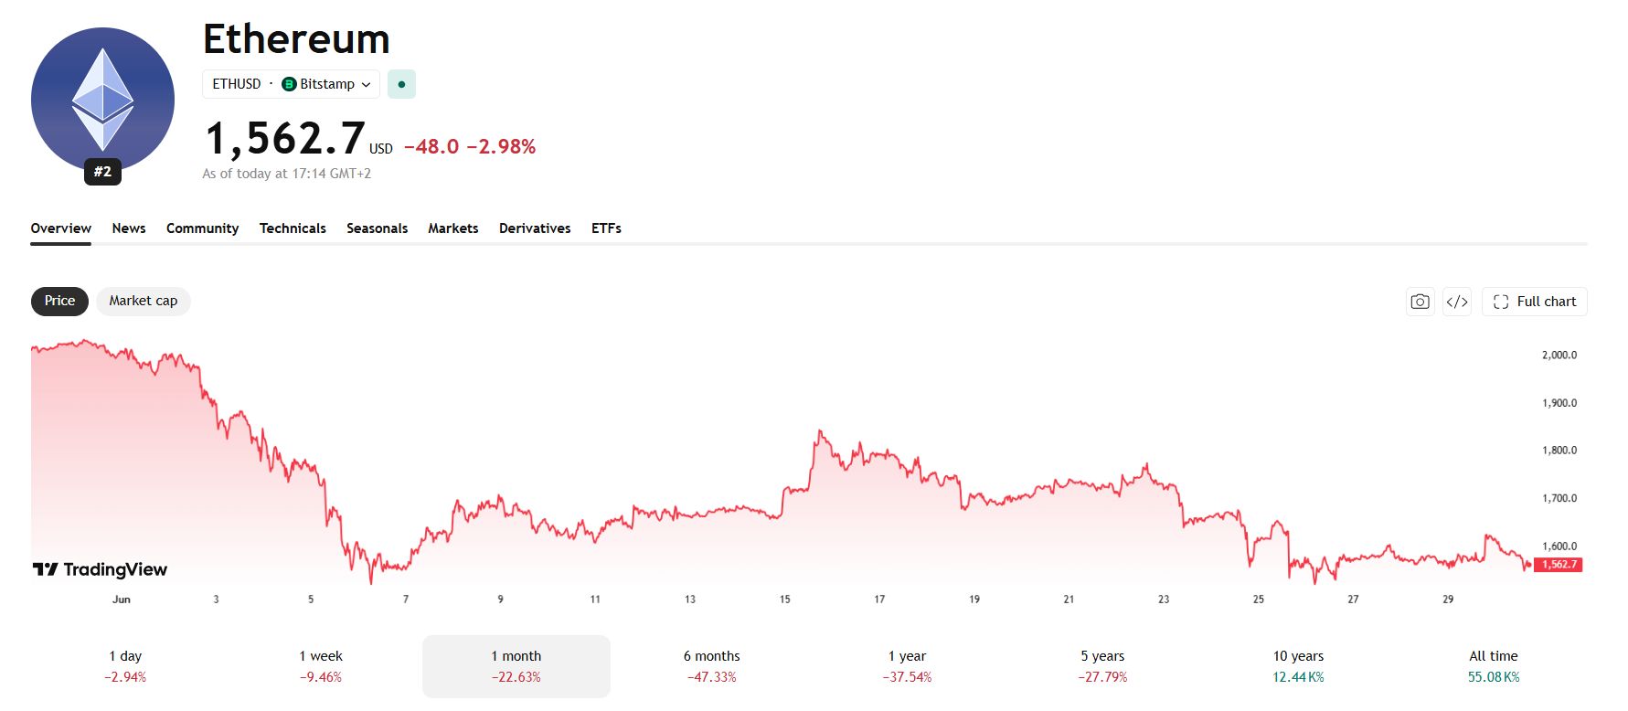This screenshot has width=1628, height=711.
Task: Click the green market status dot
Action: point(401,84)
